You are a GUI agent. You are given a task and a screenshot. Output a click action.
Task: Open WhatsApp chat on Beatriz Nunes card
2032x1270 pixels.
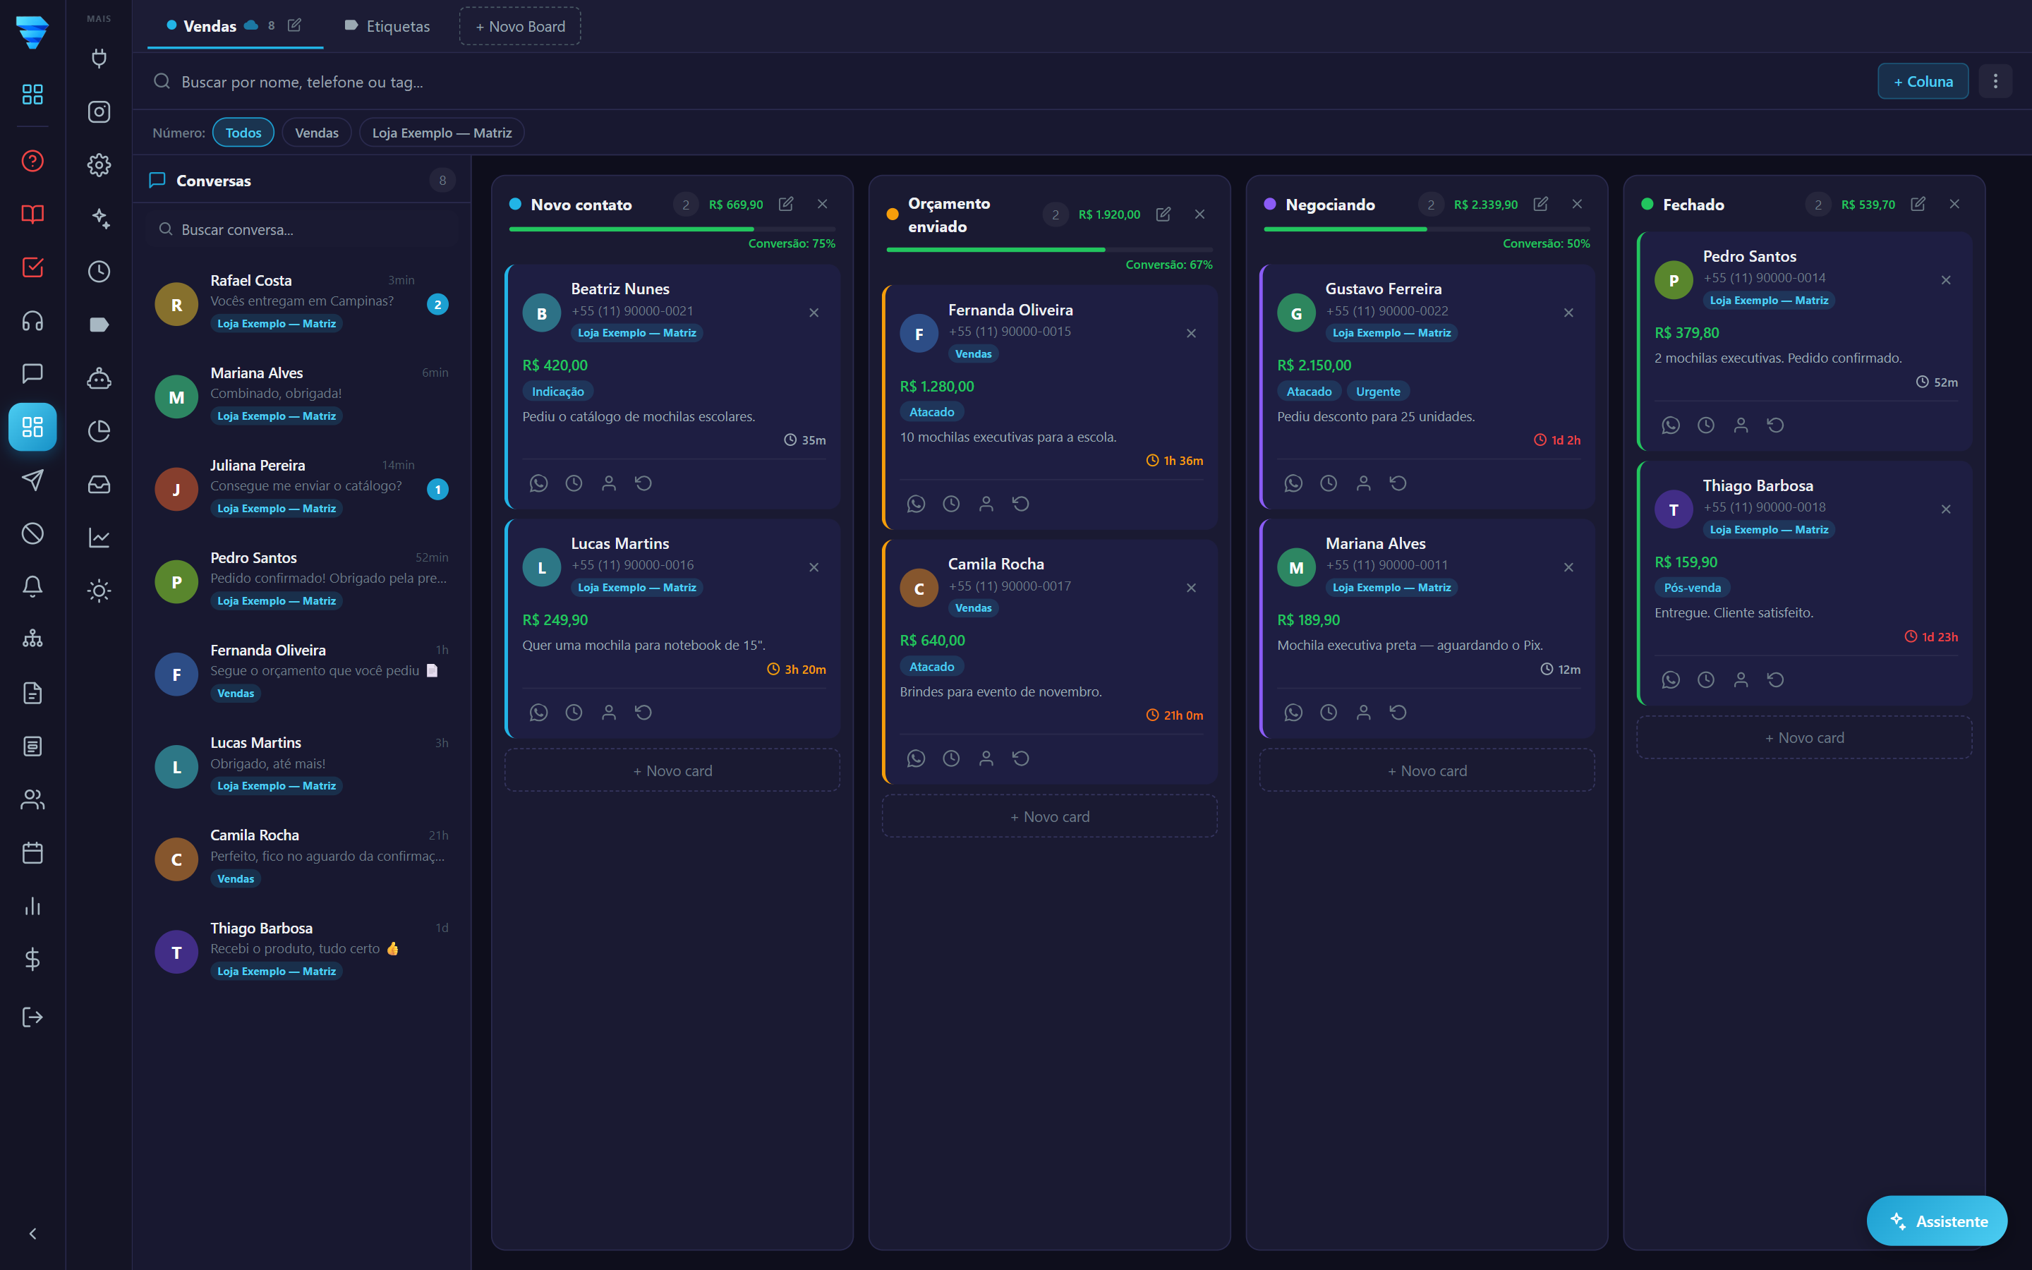tap(538, 483)
